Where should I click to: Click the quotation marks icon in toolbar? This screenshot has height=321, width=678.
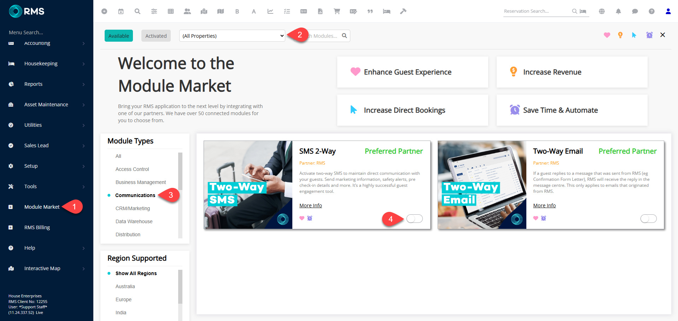370,11
